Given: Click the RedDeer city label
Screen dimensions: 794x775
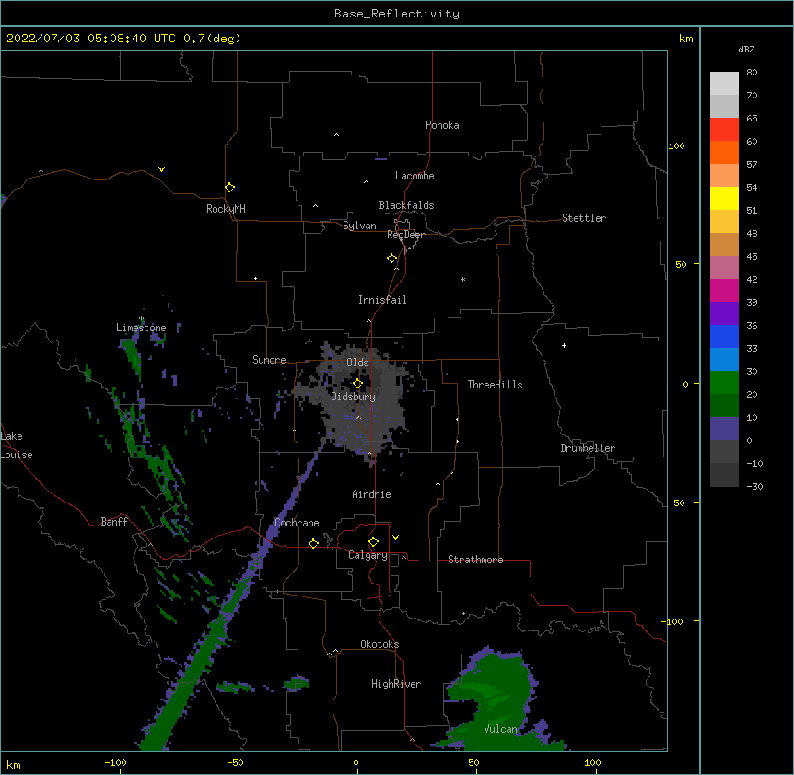Looking at the screenshot, I should click(x=406, y=235).
